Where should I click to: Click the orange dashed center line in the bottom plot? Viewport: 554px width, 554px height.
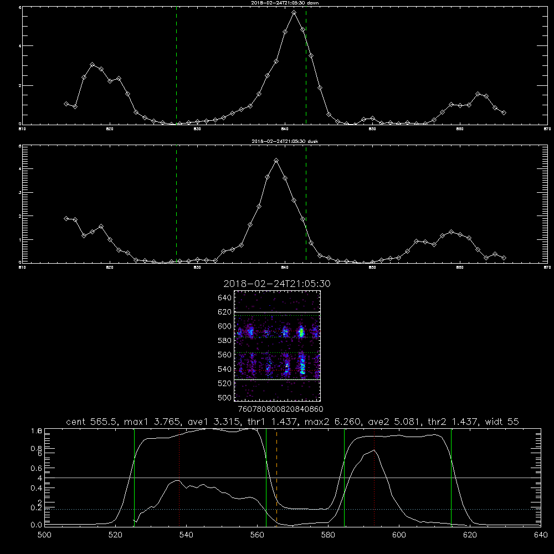pos(276,478)
